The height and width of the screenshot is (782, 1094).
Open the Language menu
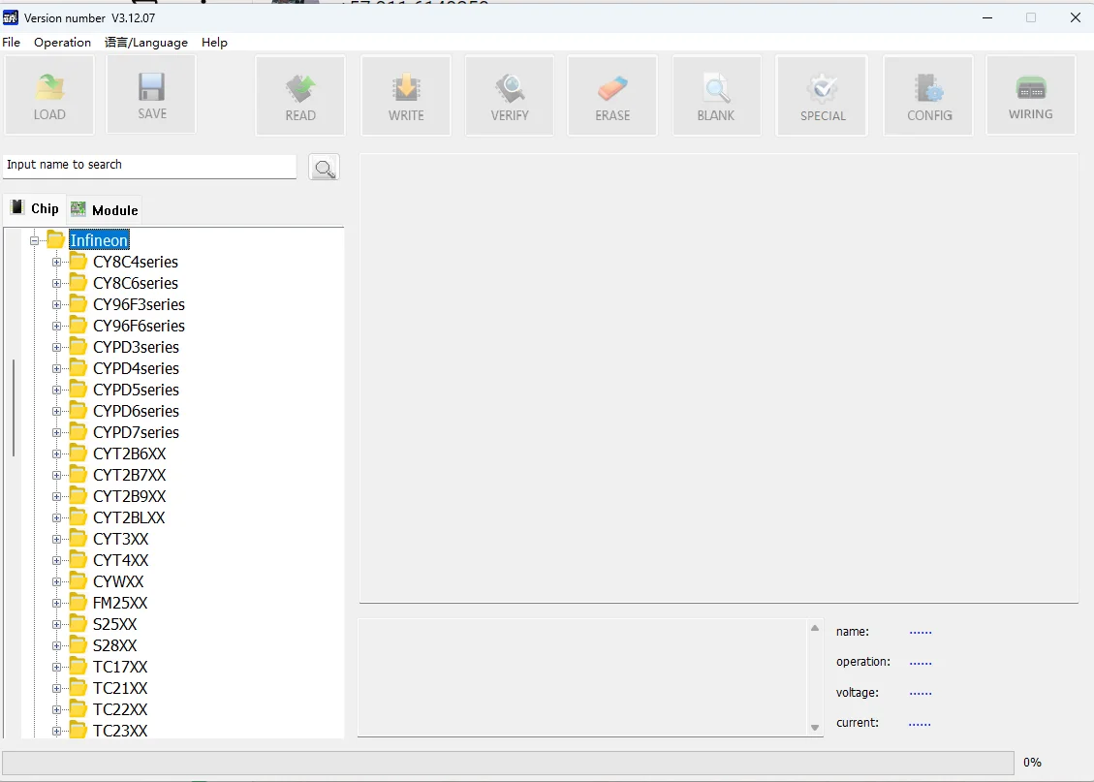pos(145,43)
